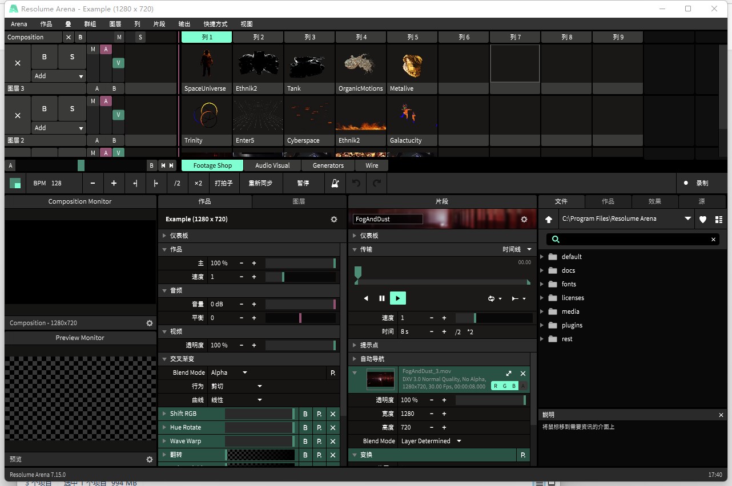Image resolution: width=732 pixels, height=486 pixels.
Task: Play the clip forwards
Action: tap(398, 298)
